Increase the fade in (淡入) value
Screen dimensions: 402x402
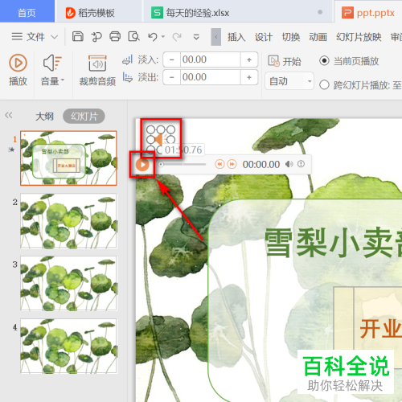(x=249, y=59)
